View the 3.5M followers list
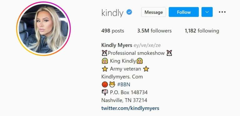The image size is (240, 116). (154, 31)
